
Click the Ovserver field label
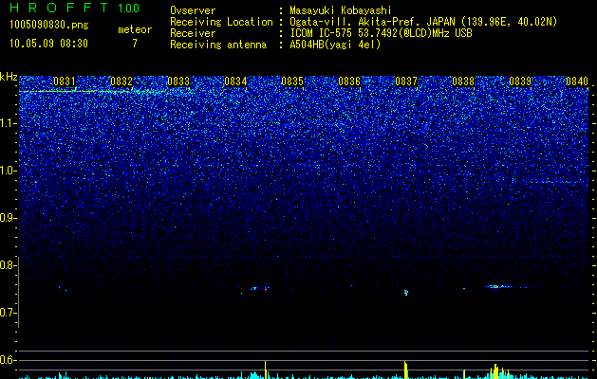pyautogui.click(x=193, y=10)
